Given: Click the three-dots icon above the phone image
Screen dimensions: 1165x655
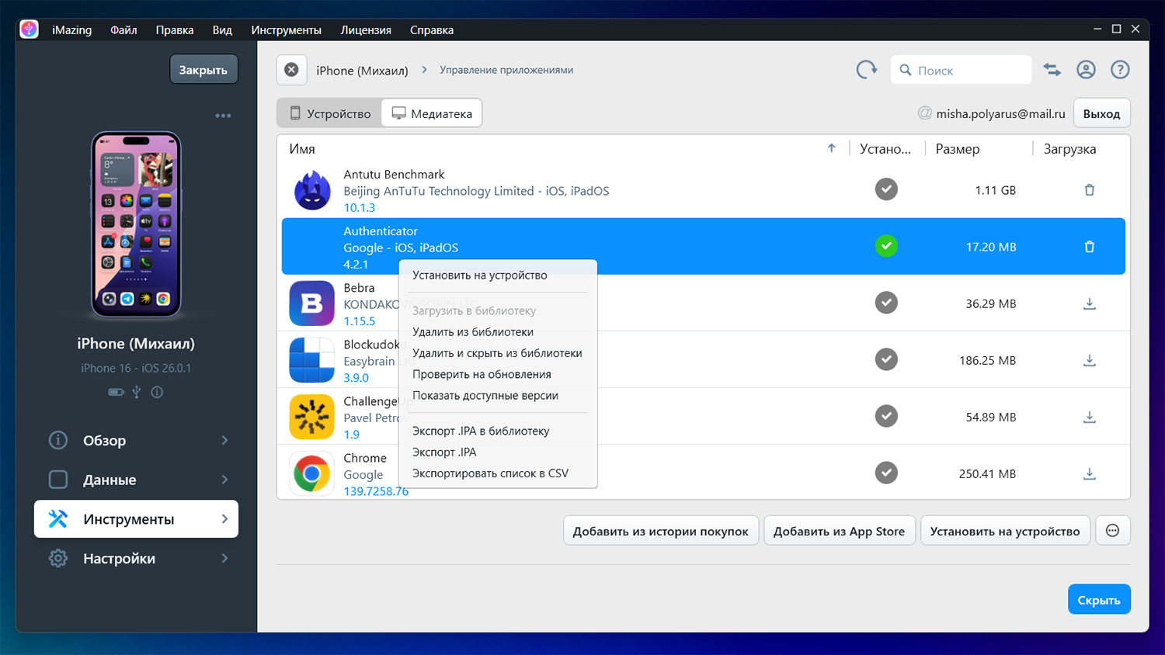Looking at the screenshot, I should coord(223,116).
